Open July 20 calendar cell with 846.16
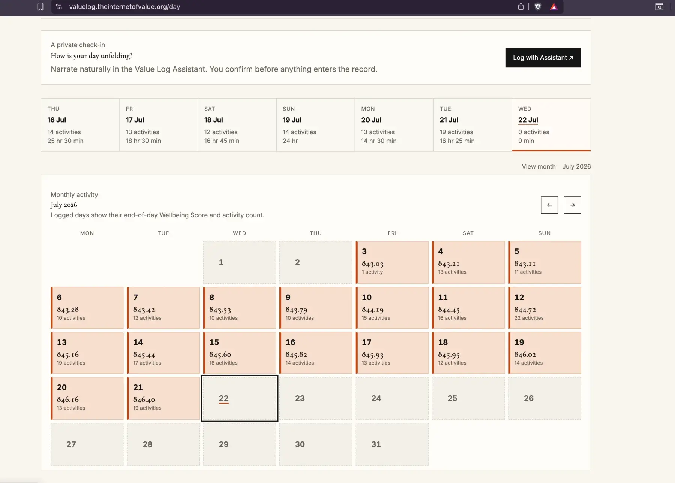This screenshot has height=483, width=675. (87, 398)
